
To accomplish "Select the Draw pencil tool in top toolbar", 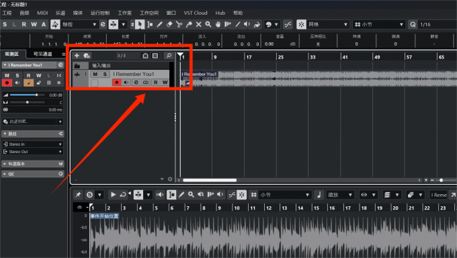I will 159,24.
